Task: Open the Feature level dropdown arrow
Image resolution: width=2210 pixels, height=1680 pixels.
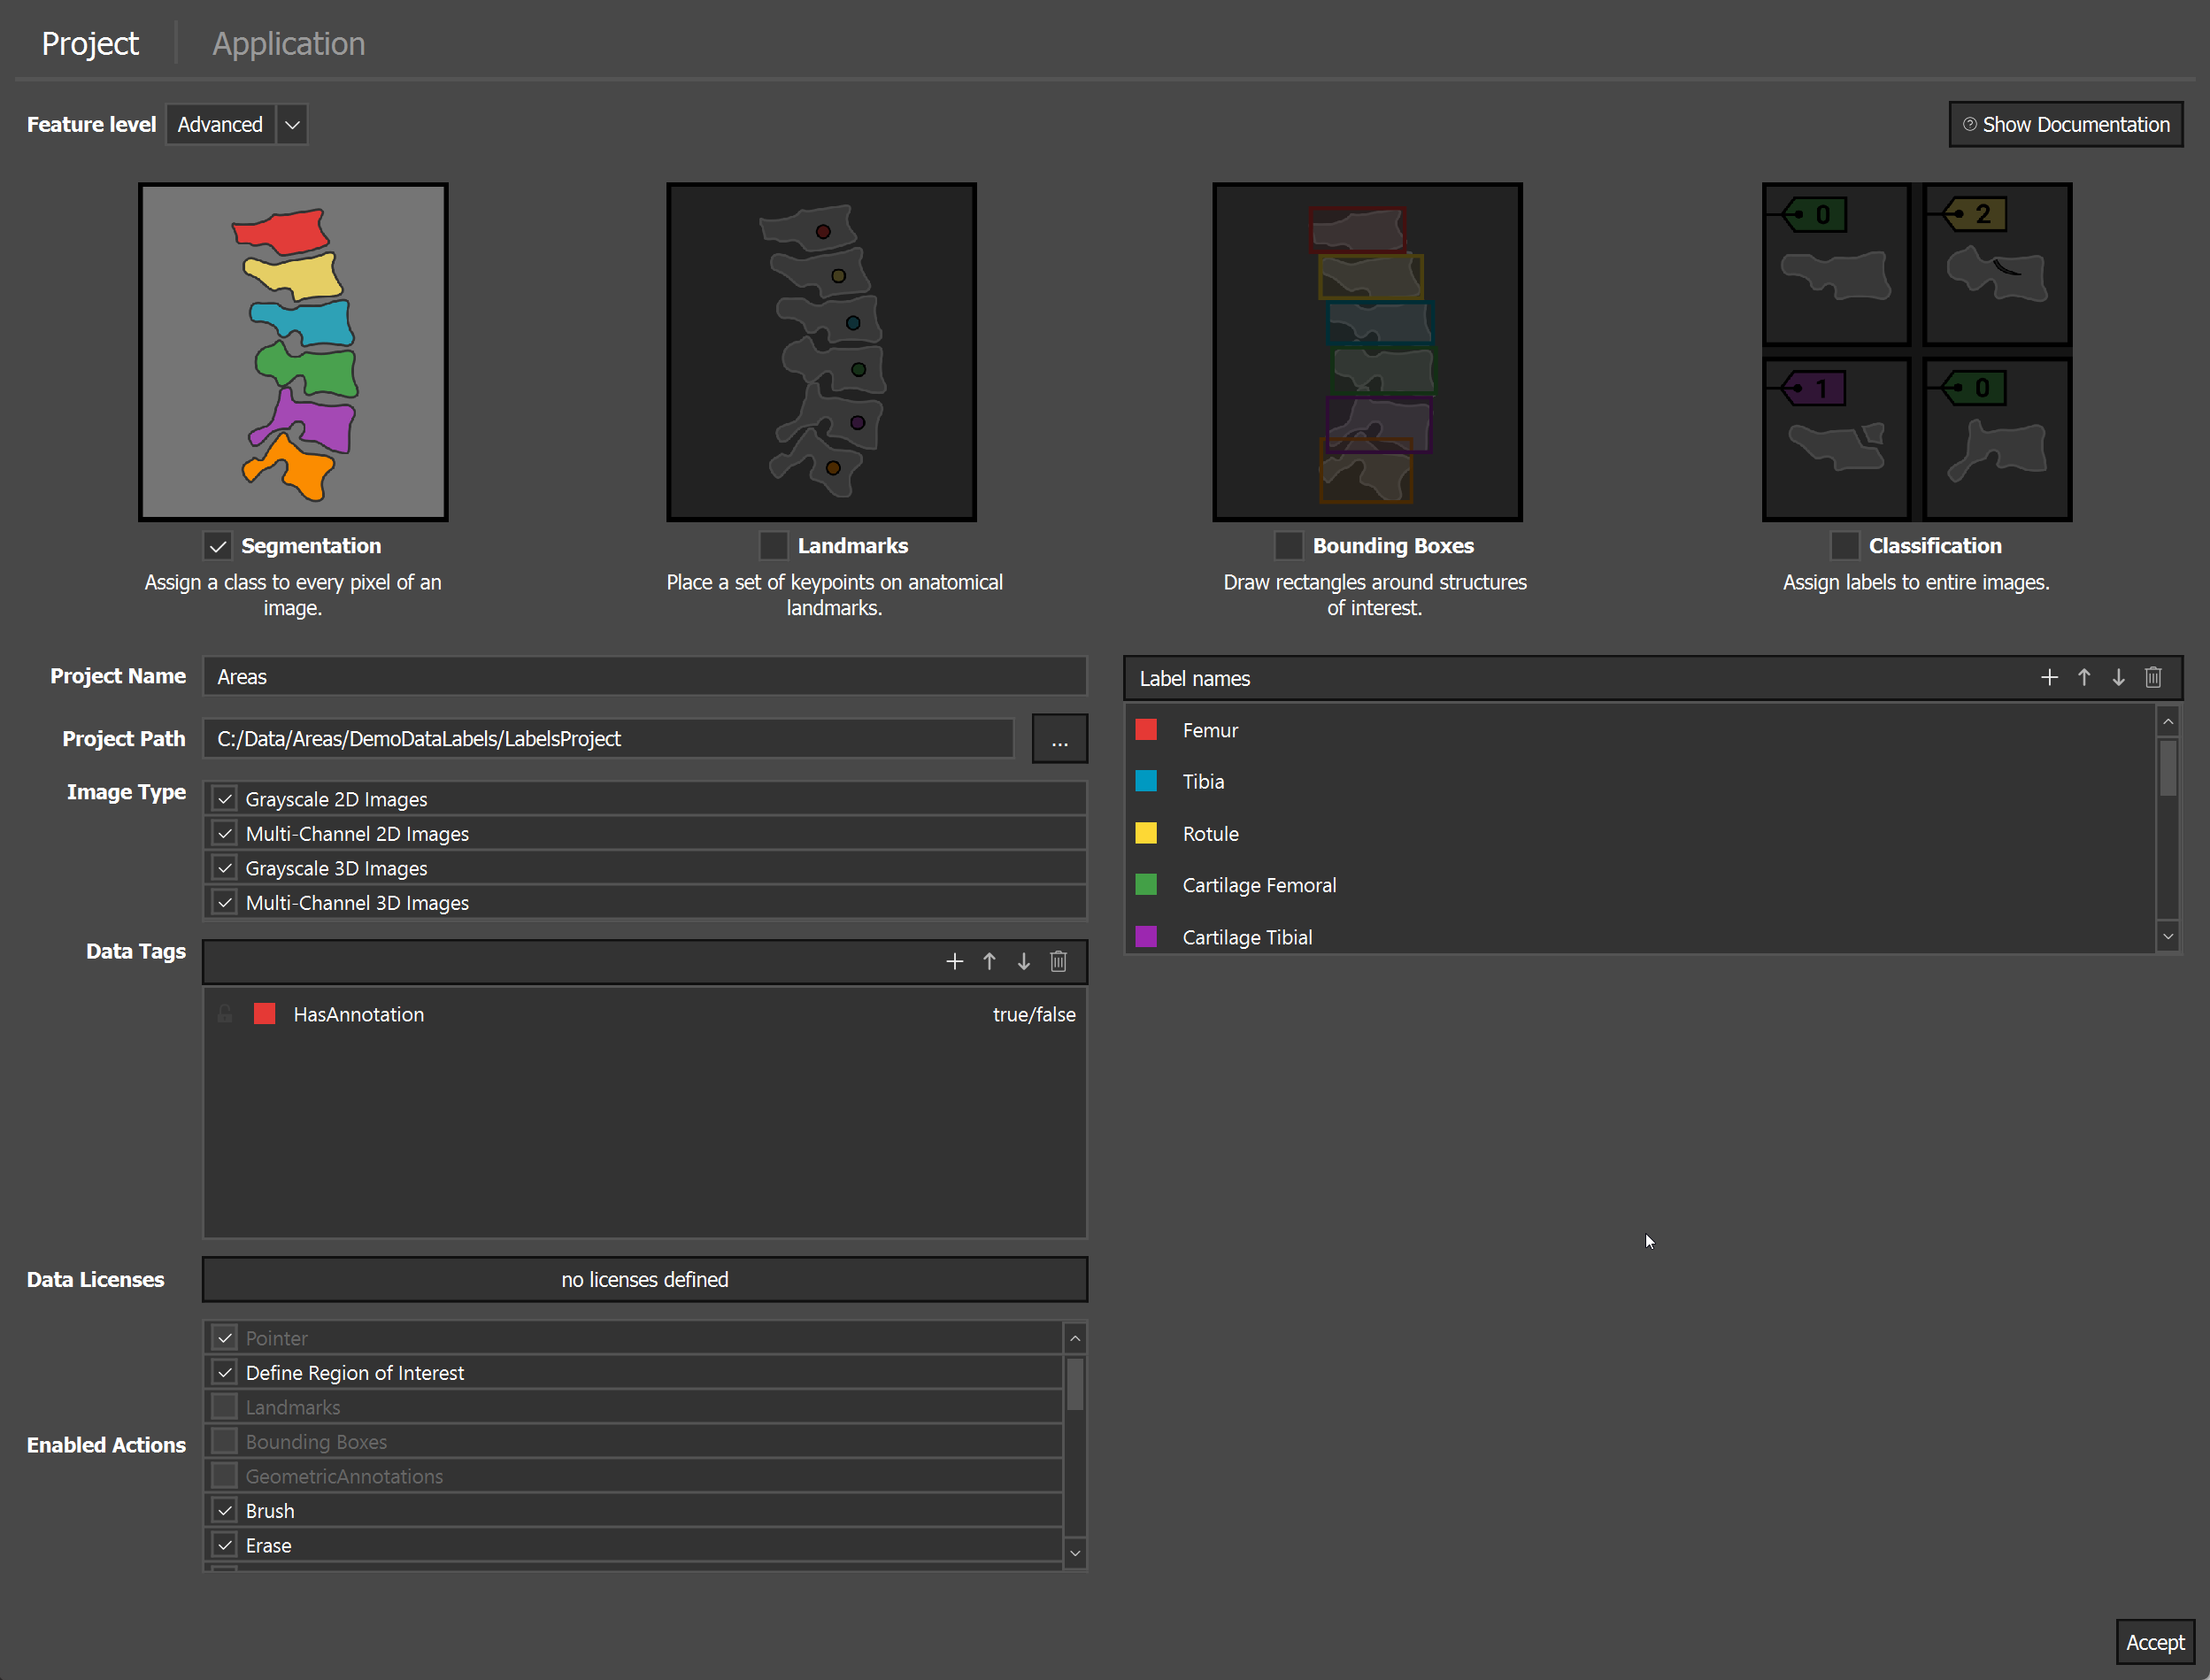Action: [292, 125]
